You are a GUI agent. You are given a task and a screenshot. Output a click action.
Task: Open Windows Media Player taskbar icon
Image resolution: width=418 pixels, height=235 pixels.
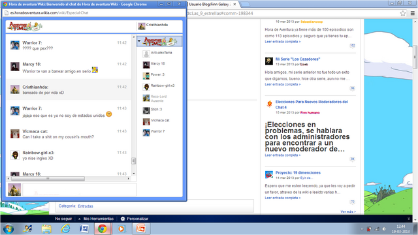tap(121, 229)
